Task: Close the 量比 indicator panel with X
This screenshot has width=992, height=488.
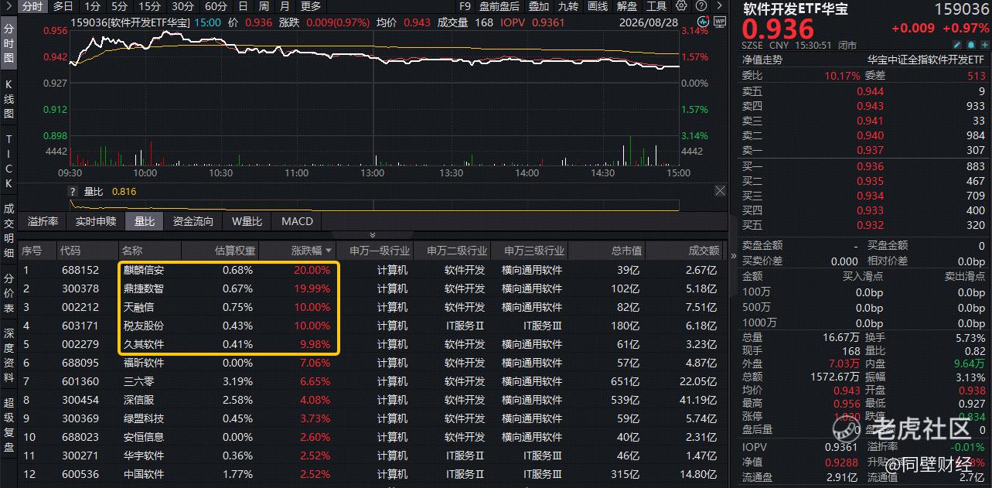Action: pos(720,191)
